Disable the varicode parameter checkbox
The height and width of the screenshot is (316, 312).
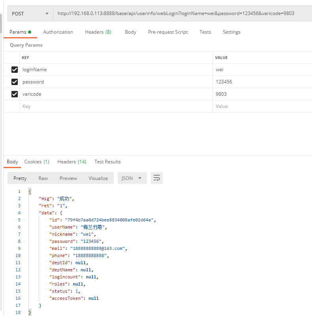point(15,94)
